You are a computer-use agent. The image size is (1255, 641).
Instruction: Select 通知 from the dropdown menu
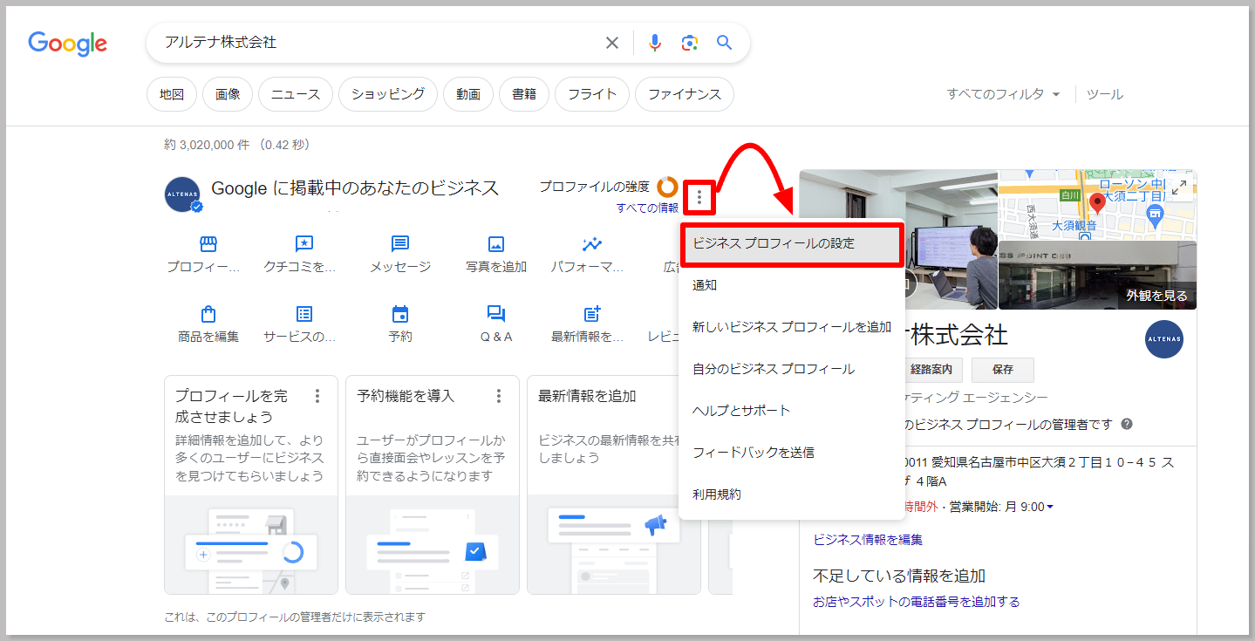coord(790,285)
